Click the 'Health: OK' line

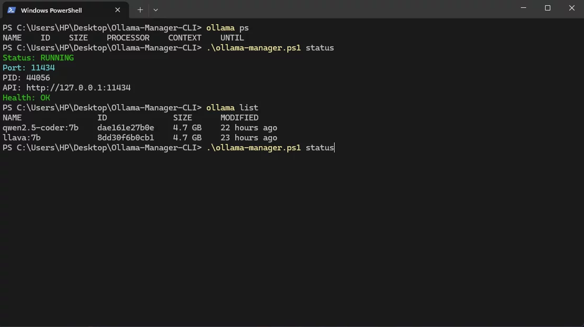(26, 98)
